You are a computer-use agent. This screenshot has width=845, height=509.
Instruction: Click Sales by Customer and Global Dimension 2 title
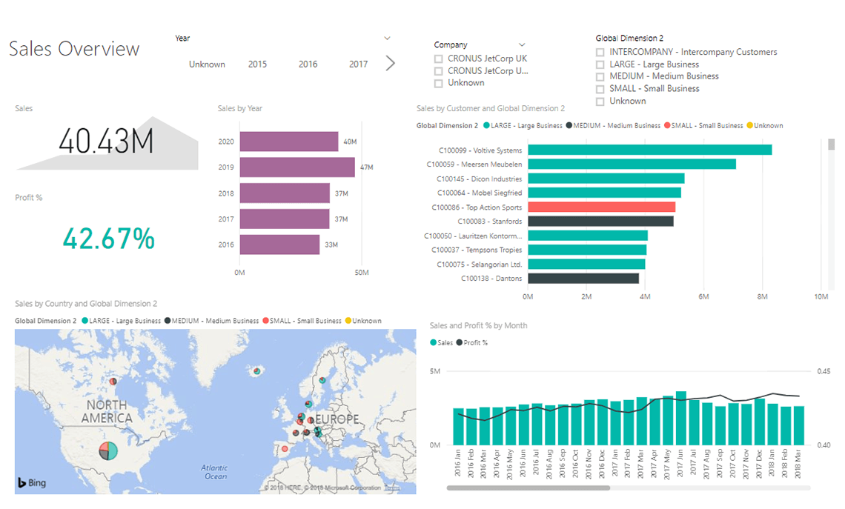point(491,108)
